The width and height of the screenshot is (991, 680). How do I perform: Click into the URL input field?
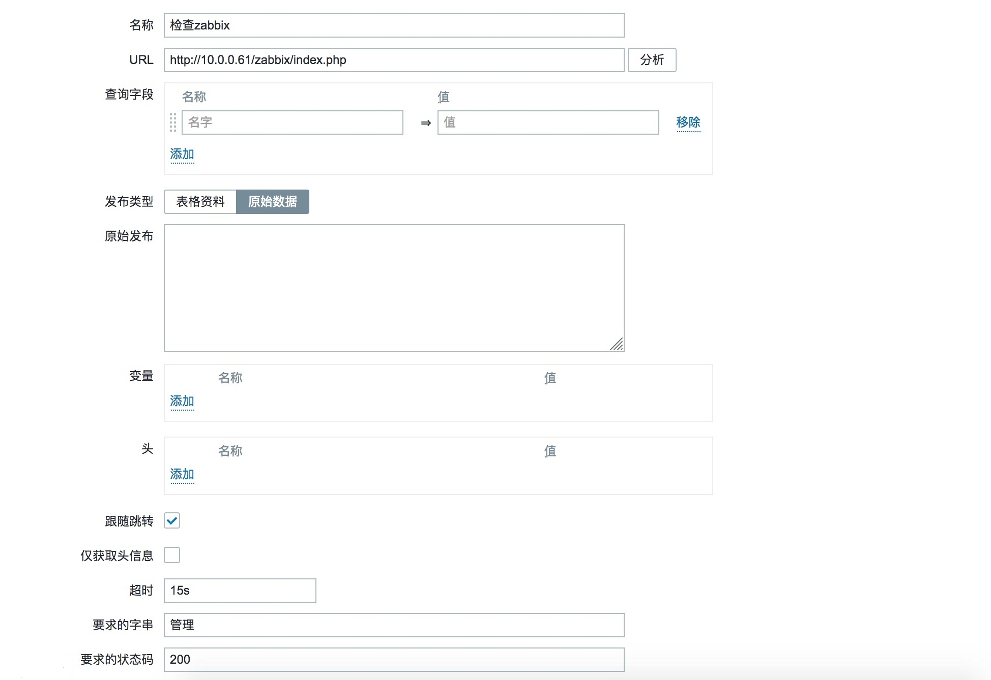[x=394, y=60]
